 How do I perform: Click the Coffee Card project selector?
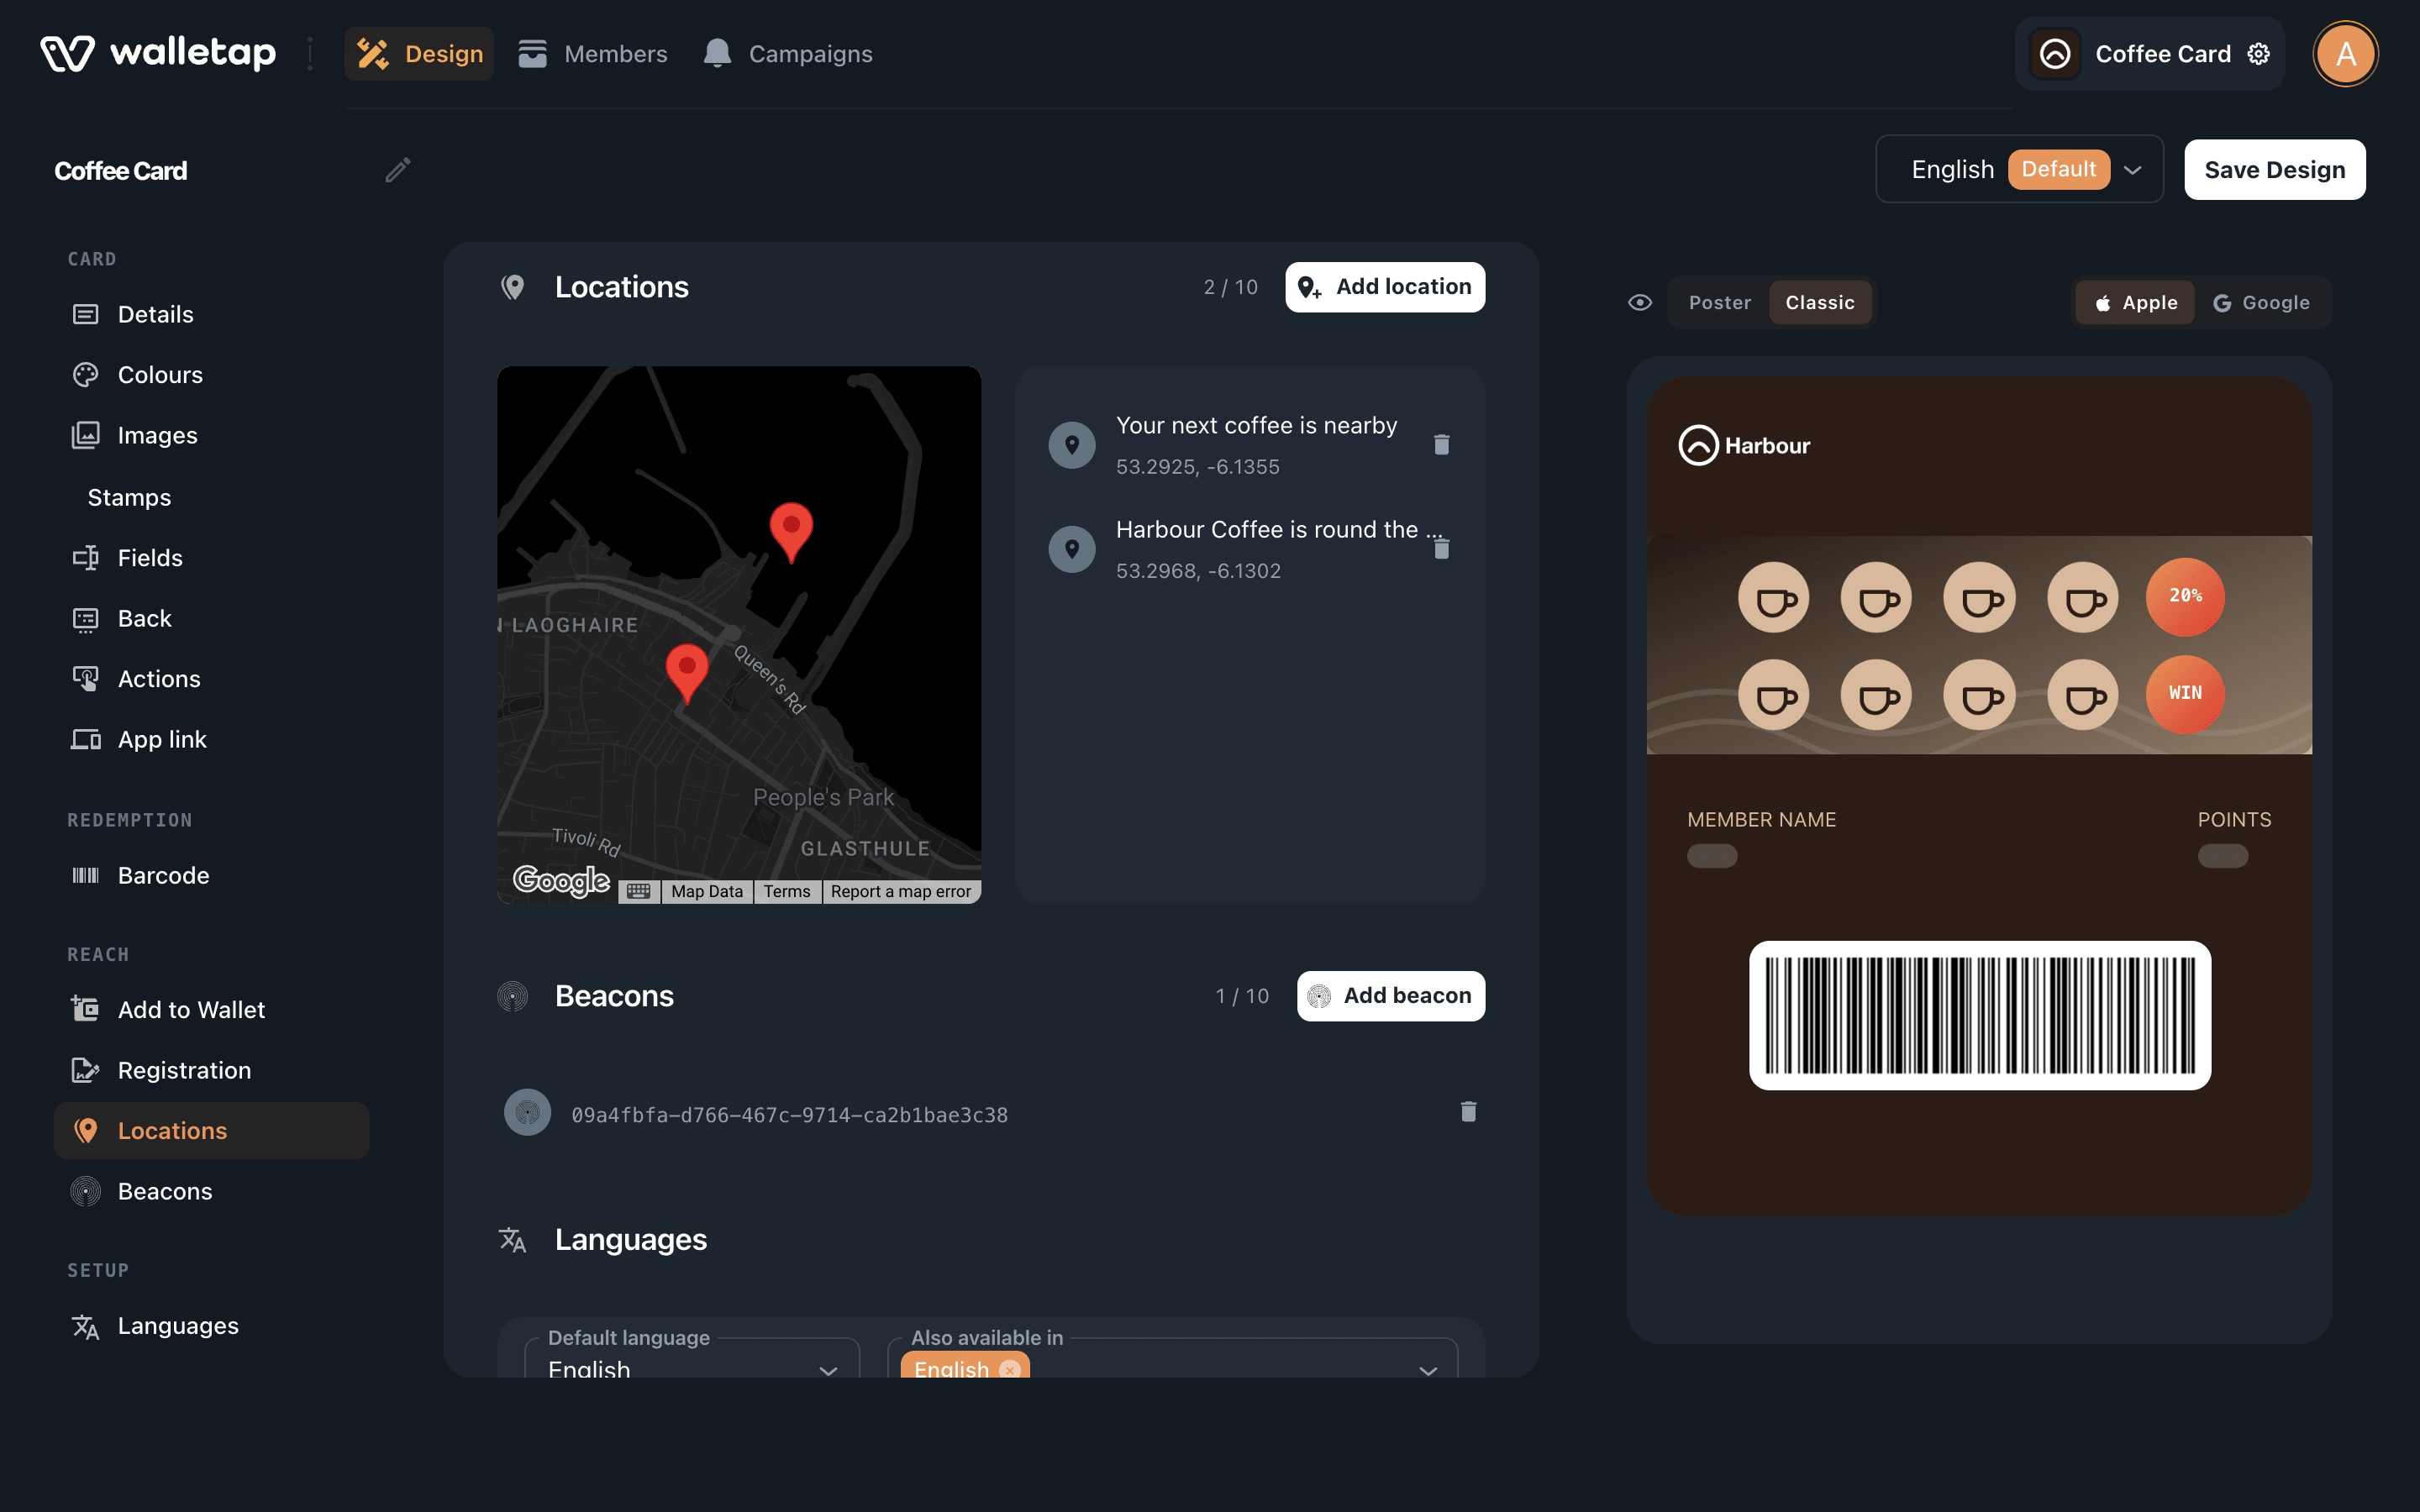click(x=2150, y=54)
